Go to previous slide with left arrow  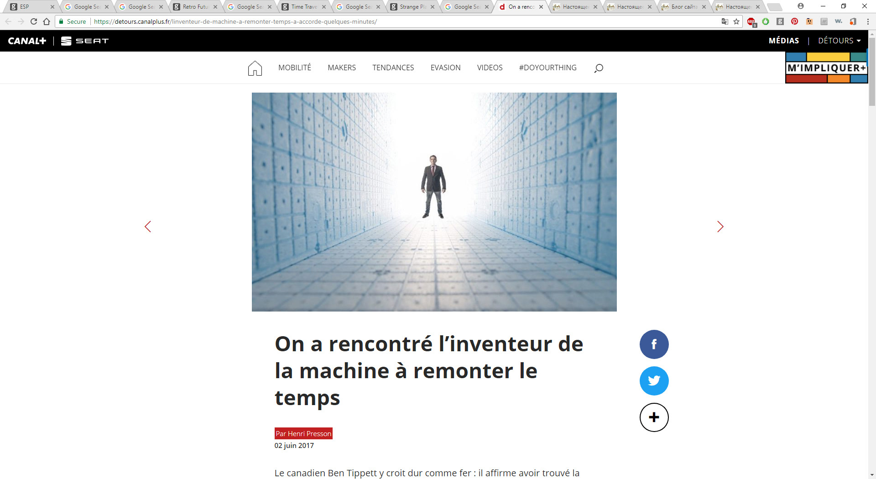pyautogui.click(x=148, y=227)
